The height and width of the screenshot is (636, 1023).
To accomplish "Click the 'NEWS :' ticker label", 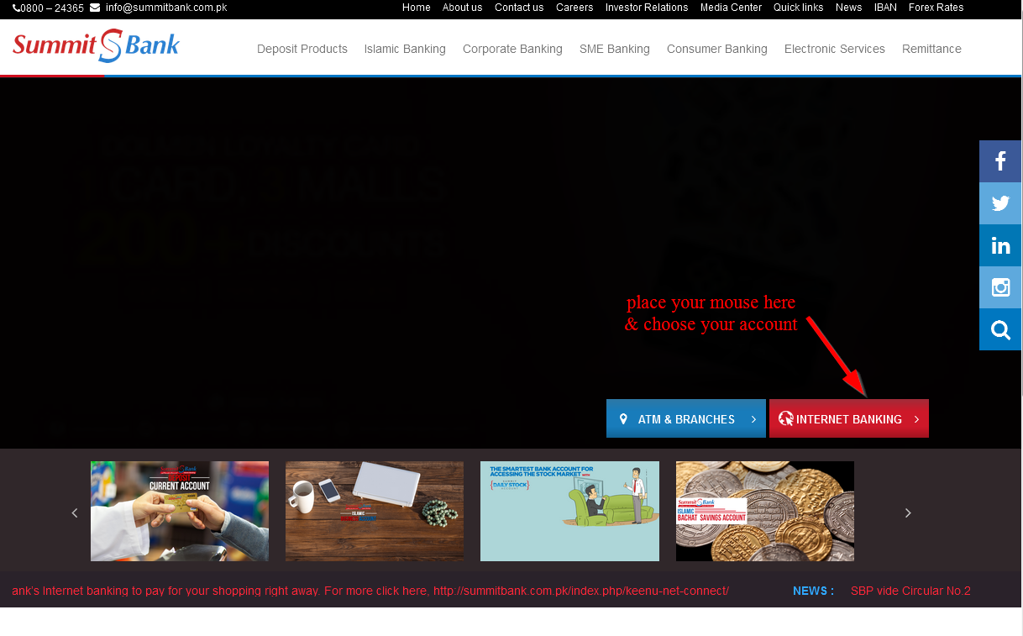I will (x=813, y=591).
